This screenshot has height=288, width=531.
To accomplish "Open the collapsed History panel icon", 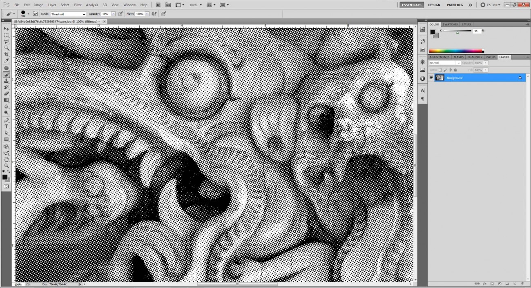I will (422, 41).
